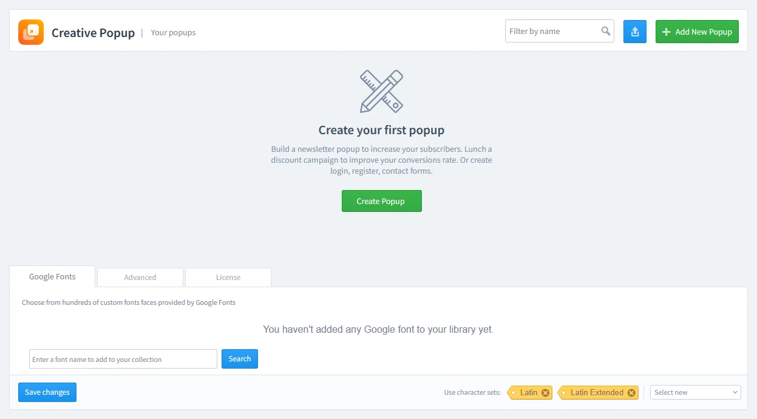Screen dimensions: 757x419
Task: Click the orange Creative Popup logo
Action: pos(31,32)
